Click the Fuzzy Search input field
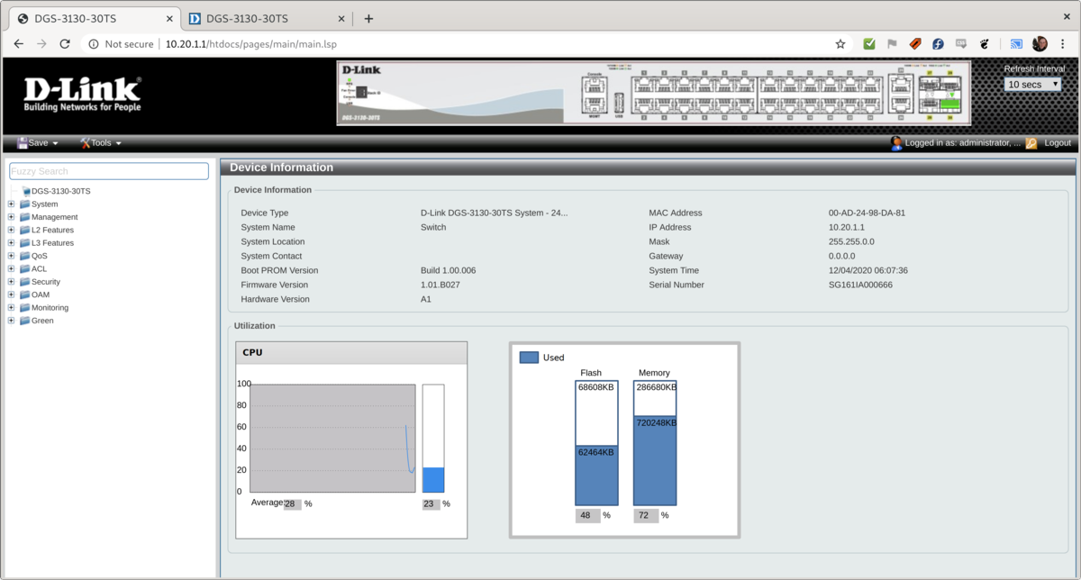Screen dimensions: 1081x580 pos(108,171)
